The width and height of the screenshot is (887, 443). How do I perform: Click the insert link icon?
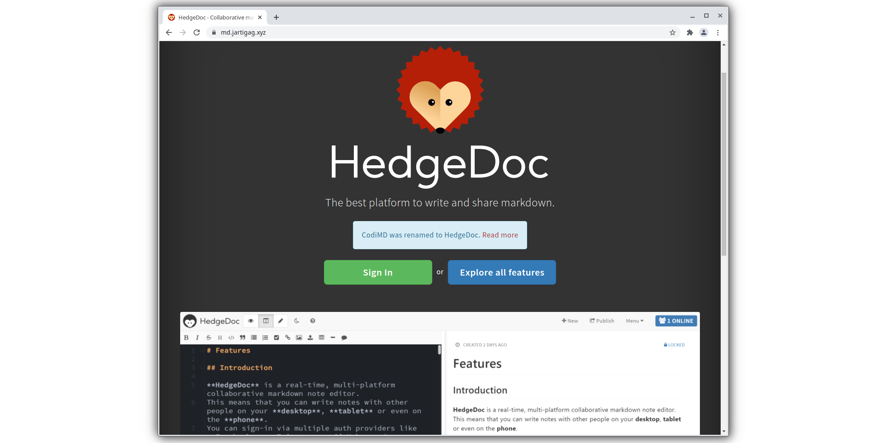pyautogui.click(x=288, y=337)
